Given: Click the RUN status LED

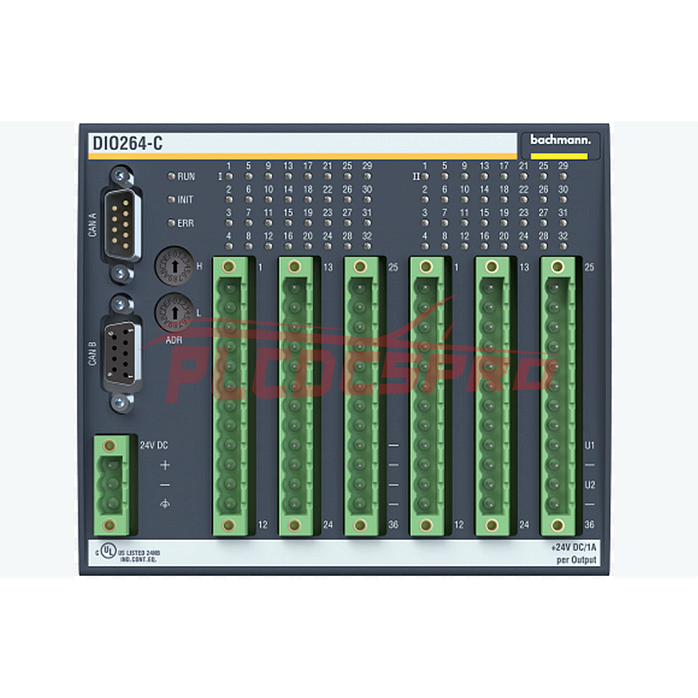Looking at the screenshot, I should [172, 176].
